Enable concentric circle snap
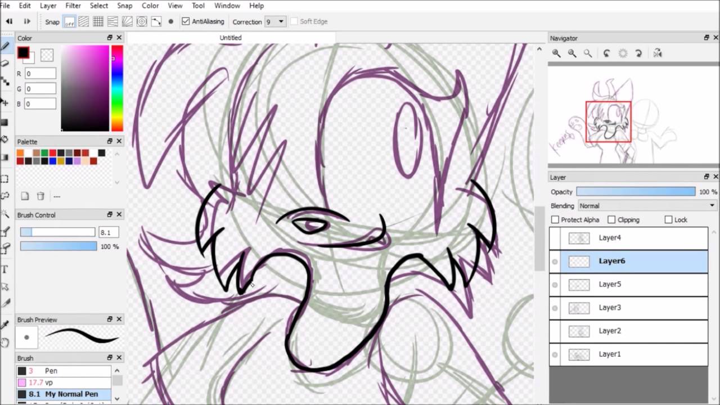 142,21
